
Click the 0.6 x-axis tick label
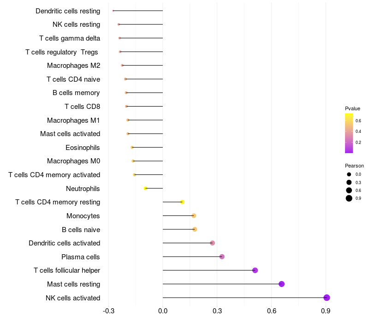pyautogui.click(x=272, y=311)
